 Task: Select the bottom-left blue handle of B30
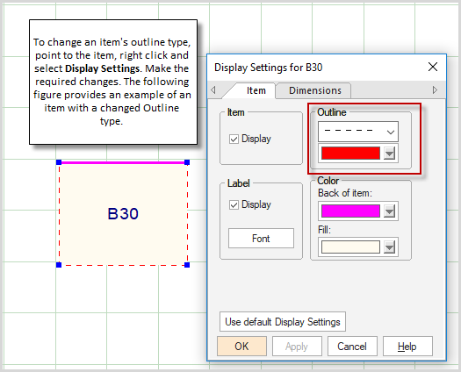[59, 265]
